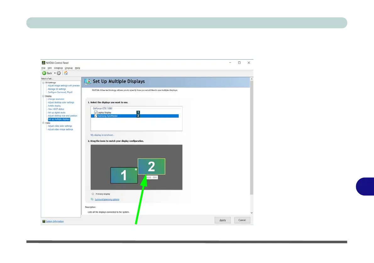
Task: Click the GeForce GTX 1060 group label
Action: (x=102, y=108)
